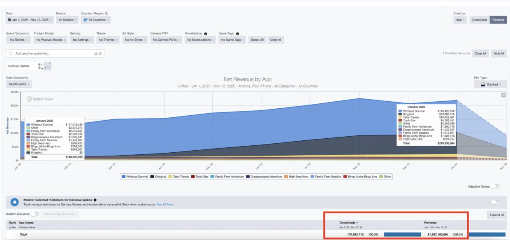Select the Revenue chart tab
This screenshot has width=510, height=240.
498,20
